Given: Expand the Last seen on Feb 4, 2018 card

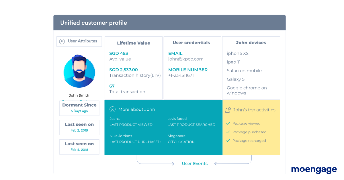Looking at the screenshot, I should [79, 147].
